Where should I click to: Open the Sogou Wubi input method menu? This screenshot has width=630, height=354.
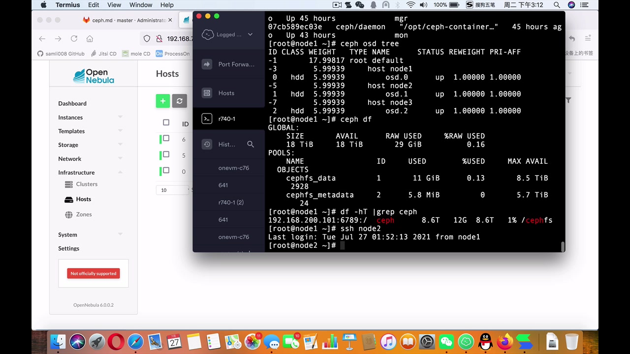pyautogui.click(x=480, y=5)
